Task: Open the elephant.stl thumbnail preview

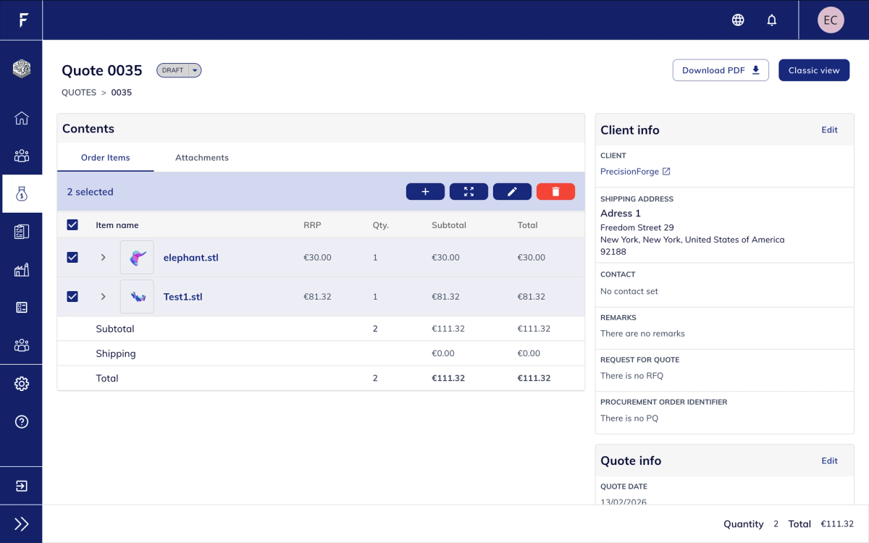Action: 137,257
